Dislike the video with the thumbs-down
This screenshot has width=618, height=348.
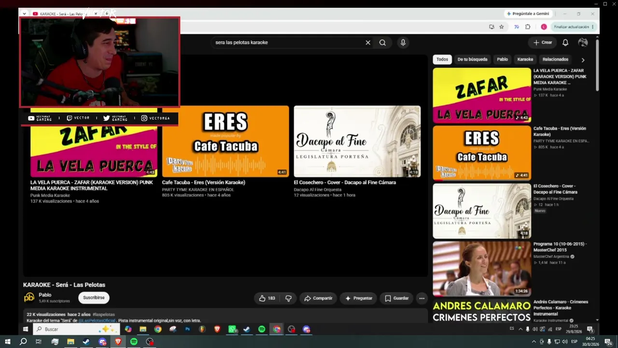tap(288, 298)
